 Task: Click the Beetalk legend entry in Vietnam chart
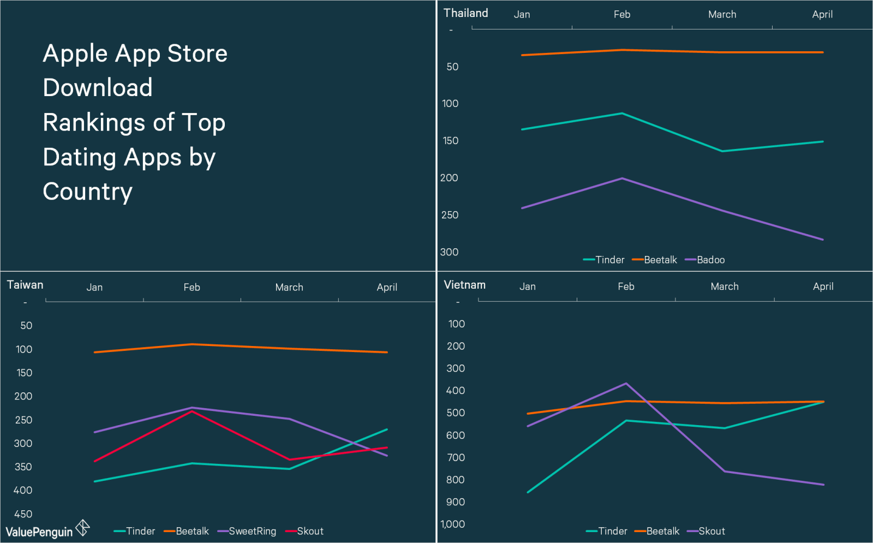click(x=657, y=531)
